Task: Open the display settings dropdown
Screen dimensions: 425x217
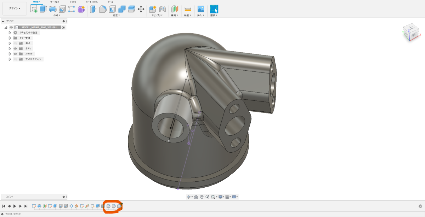Action: click(221, 197)
